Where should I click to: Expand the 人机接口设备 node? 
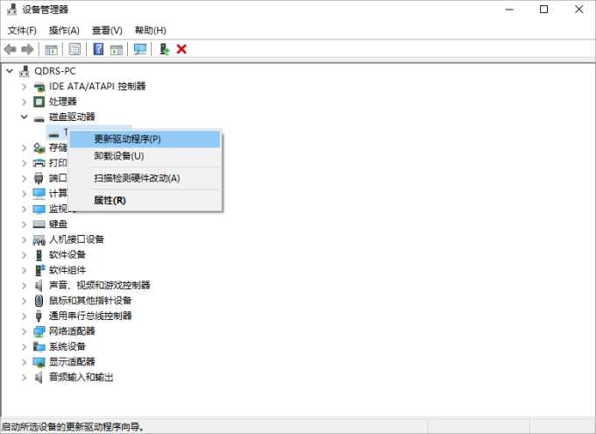pyautogui.click(x=25, y=239)
